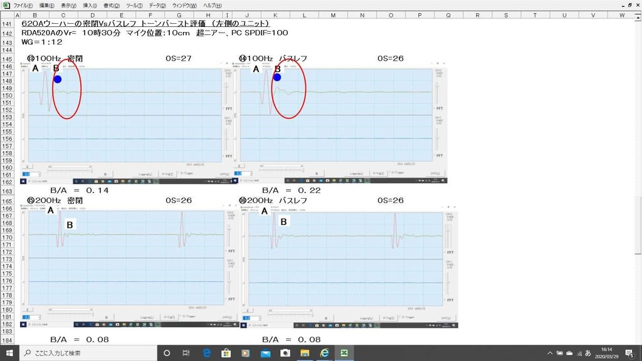Select the cell WG=1:12

[42, 42]
